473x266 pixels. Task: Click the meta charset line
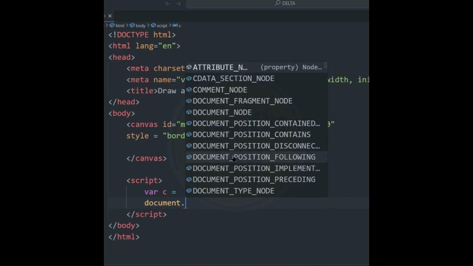click(156, 68)
